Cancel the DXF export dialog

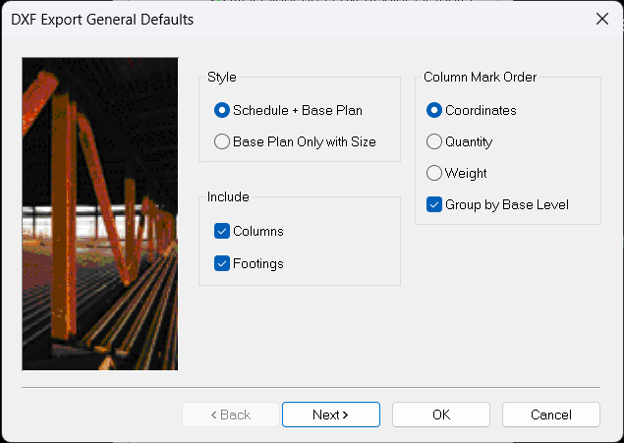pyautogui.click(x=550, y=415)
